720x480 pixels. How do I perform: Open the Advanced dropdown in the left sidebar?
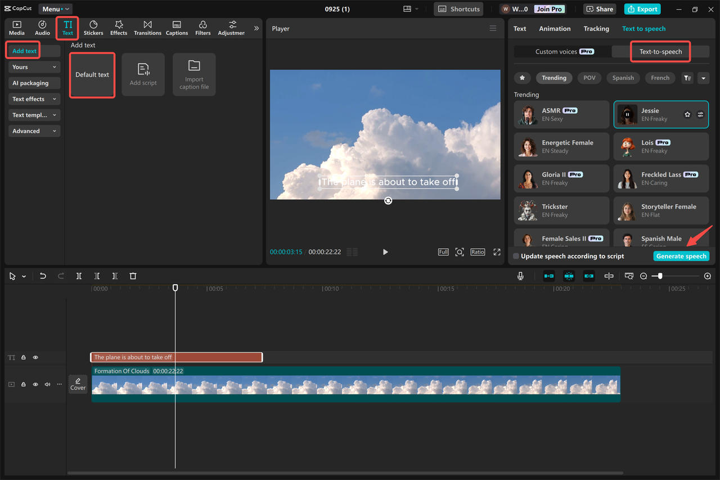click(34, 131)
